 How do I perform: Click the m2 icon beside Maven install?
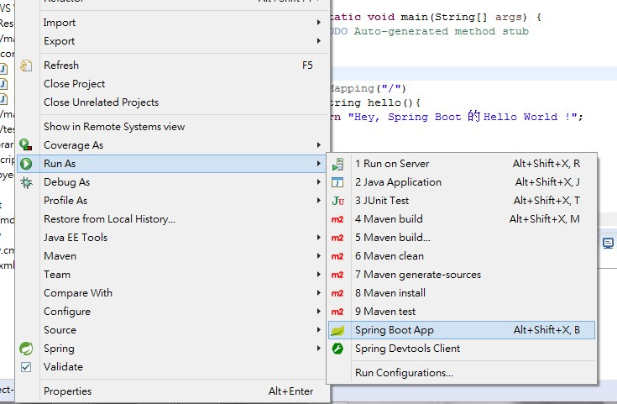pyautogui.click(x=337, y=293)
